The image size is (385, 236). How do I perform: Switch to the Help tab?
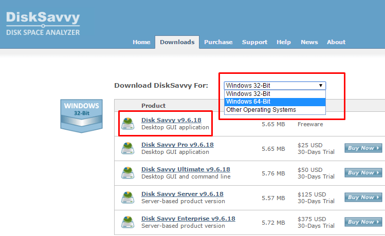click(x=284, y=42)
